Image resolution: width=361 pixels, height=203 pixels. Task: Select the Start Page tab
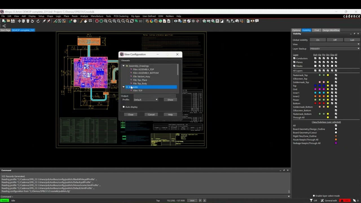(5, 30)
